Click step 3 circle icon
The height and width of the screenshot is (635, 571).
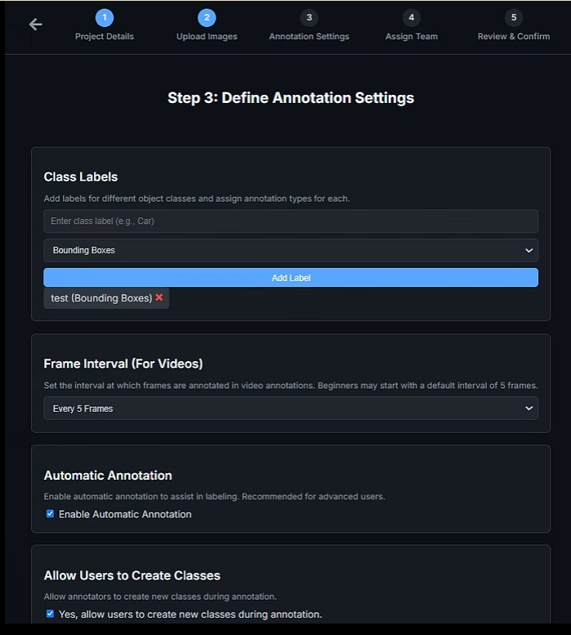[x=309, y=17]
